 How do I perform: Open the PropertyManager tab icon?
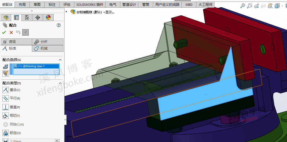[16, 17]
